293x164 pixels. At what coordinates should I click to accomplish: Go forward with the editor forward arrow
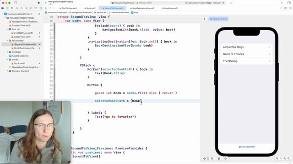[x=54, y=8]
